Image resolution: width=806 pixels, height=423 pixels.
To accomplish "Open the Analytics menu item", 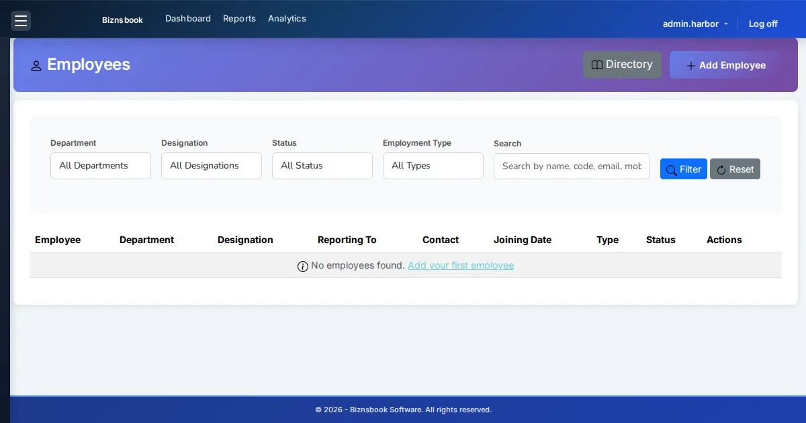I will [287, 19].
